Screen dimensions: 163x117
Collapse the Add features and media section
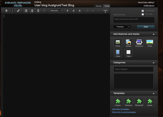click(154, 34)
